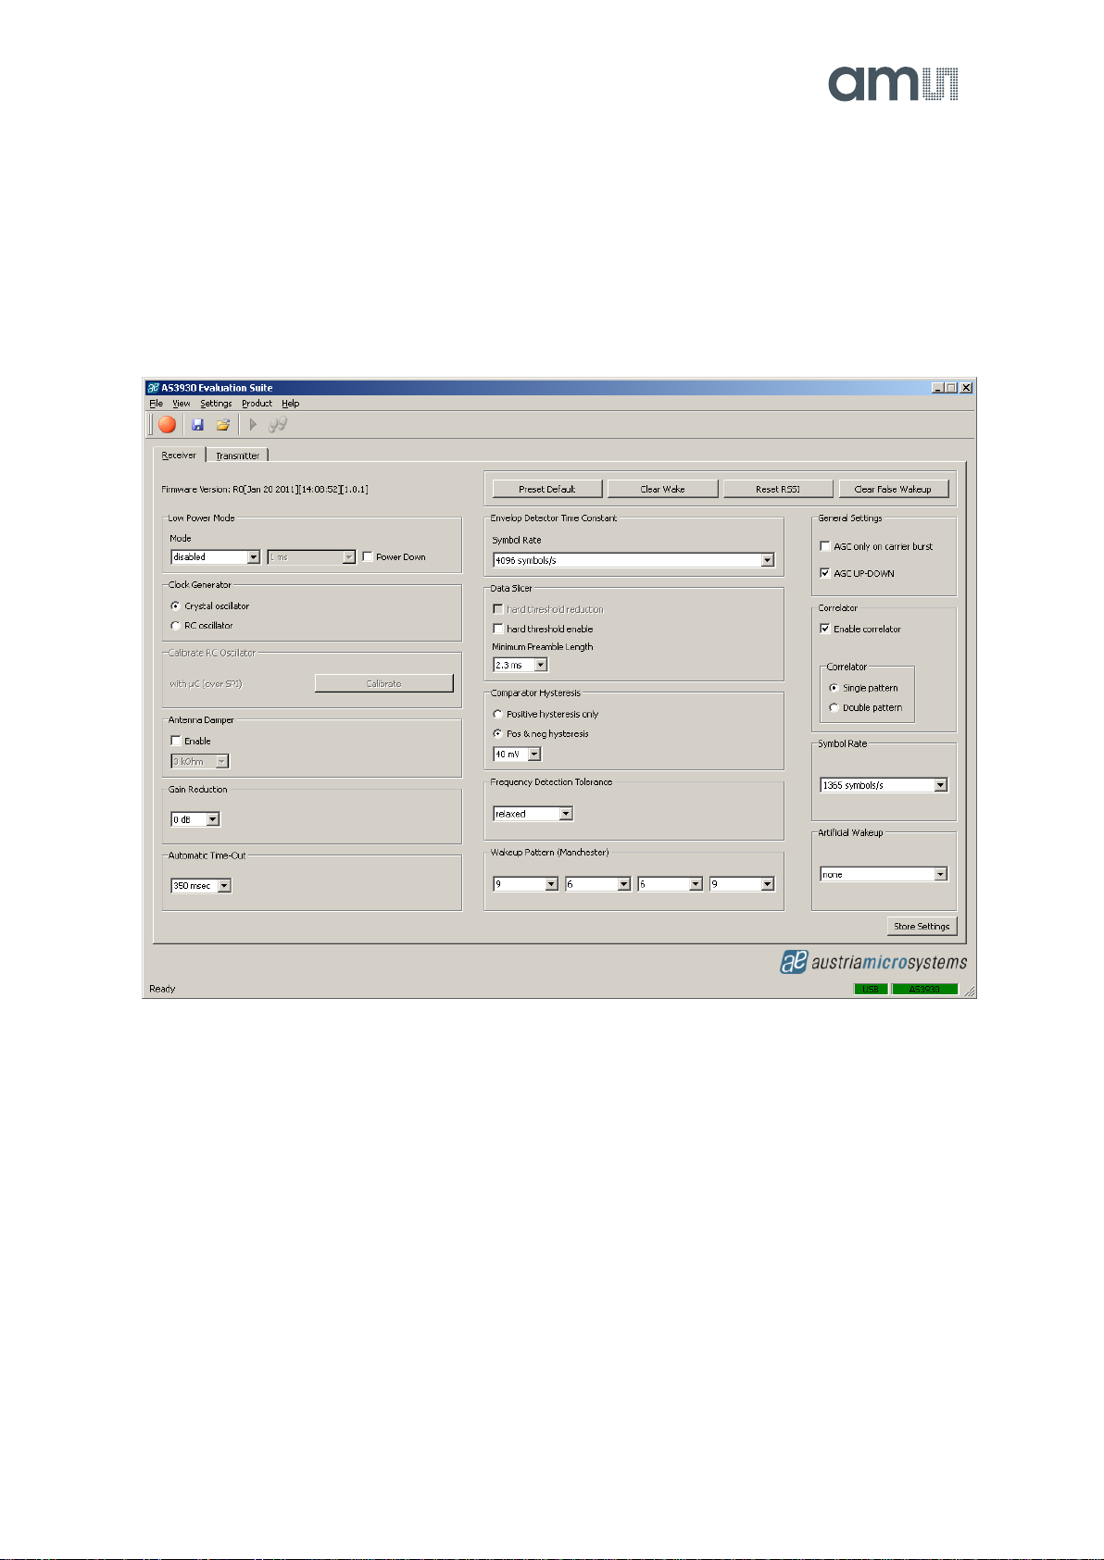Click the USB green status indicator
This screenshot has height=1560, width=1104.
871,989
